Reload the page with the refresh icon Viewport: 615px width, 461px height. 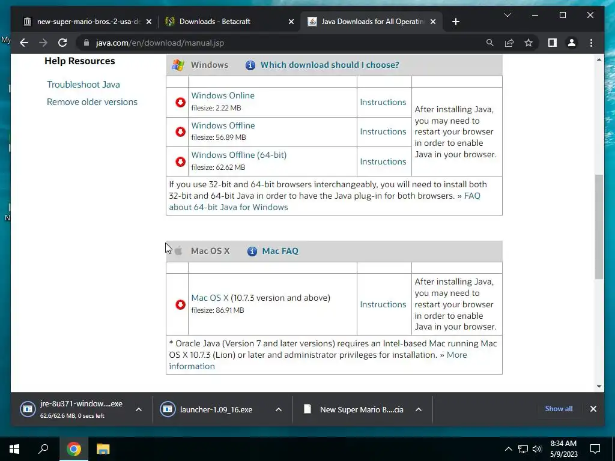tap(62, 43)
